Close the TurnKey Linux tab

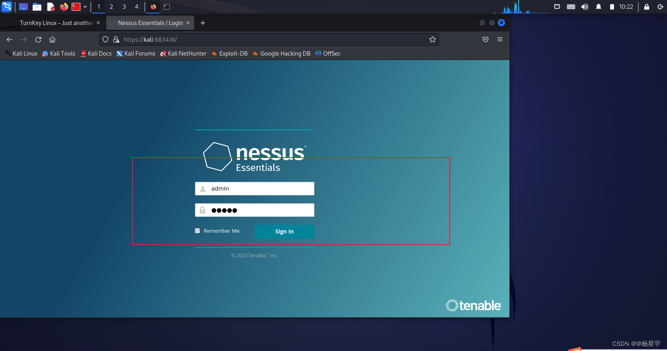[98, 23]
